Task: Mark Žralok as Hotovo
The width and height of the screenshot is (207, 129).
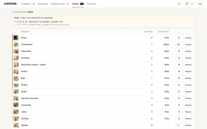Action: coord(188,85)
